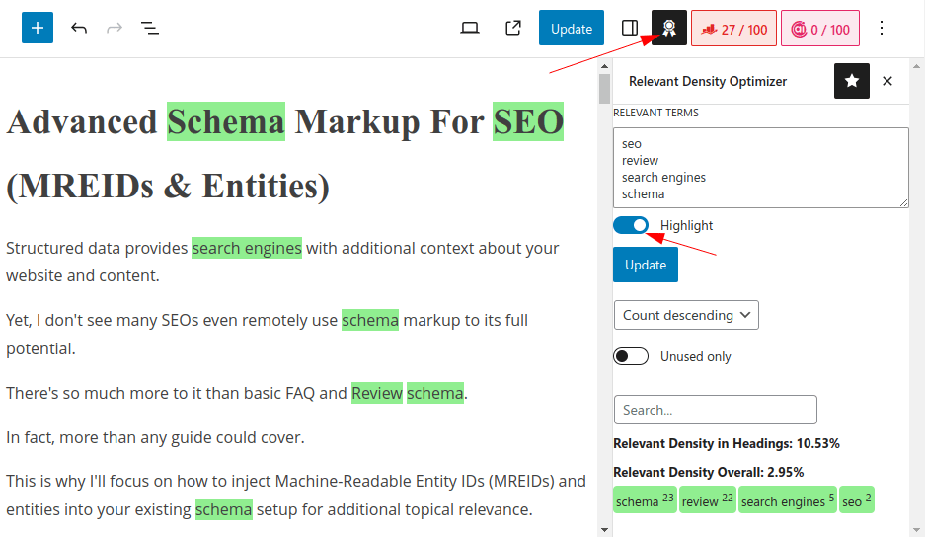Click Update button in the top toolbar

(x=571, y=28)
